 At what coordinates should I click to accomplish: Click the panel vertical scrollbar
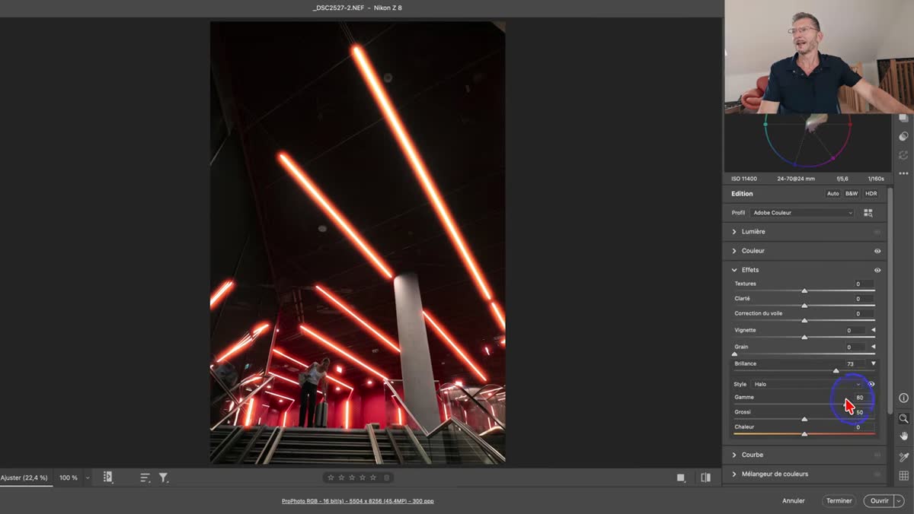tap(889, 300)
